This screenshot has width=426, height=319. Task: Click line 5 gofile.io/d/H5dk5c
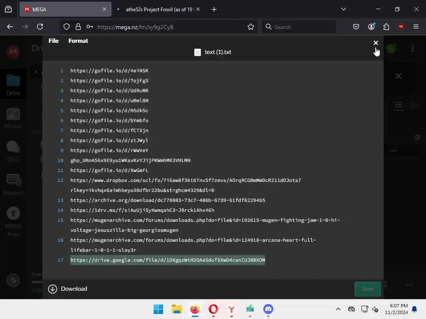click(x=109, y=110)
